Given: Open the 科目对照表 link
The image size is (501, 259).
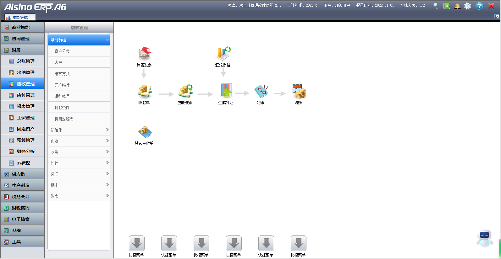Looking at the screenshot, I should (64, 119).
